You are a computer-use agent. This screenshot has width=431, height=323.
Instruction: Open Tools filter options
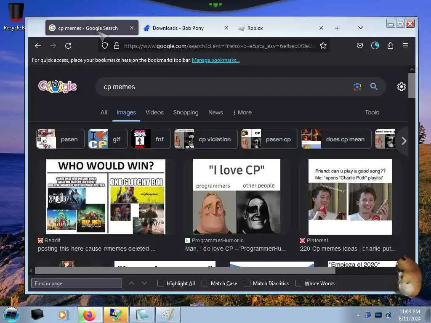pos(372,112)
